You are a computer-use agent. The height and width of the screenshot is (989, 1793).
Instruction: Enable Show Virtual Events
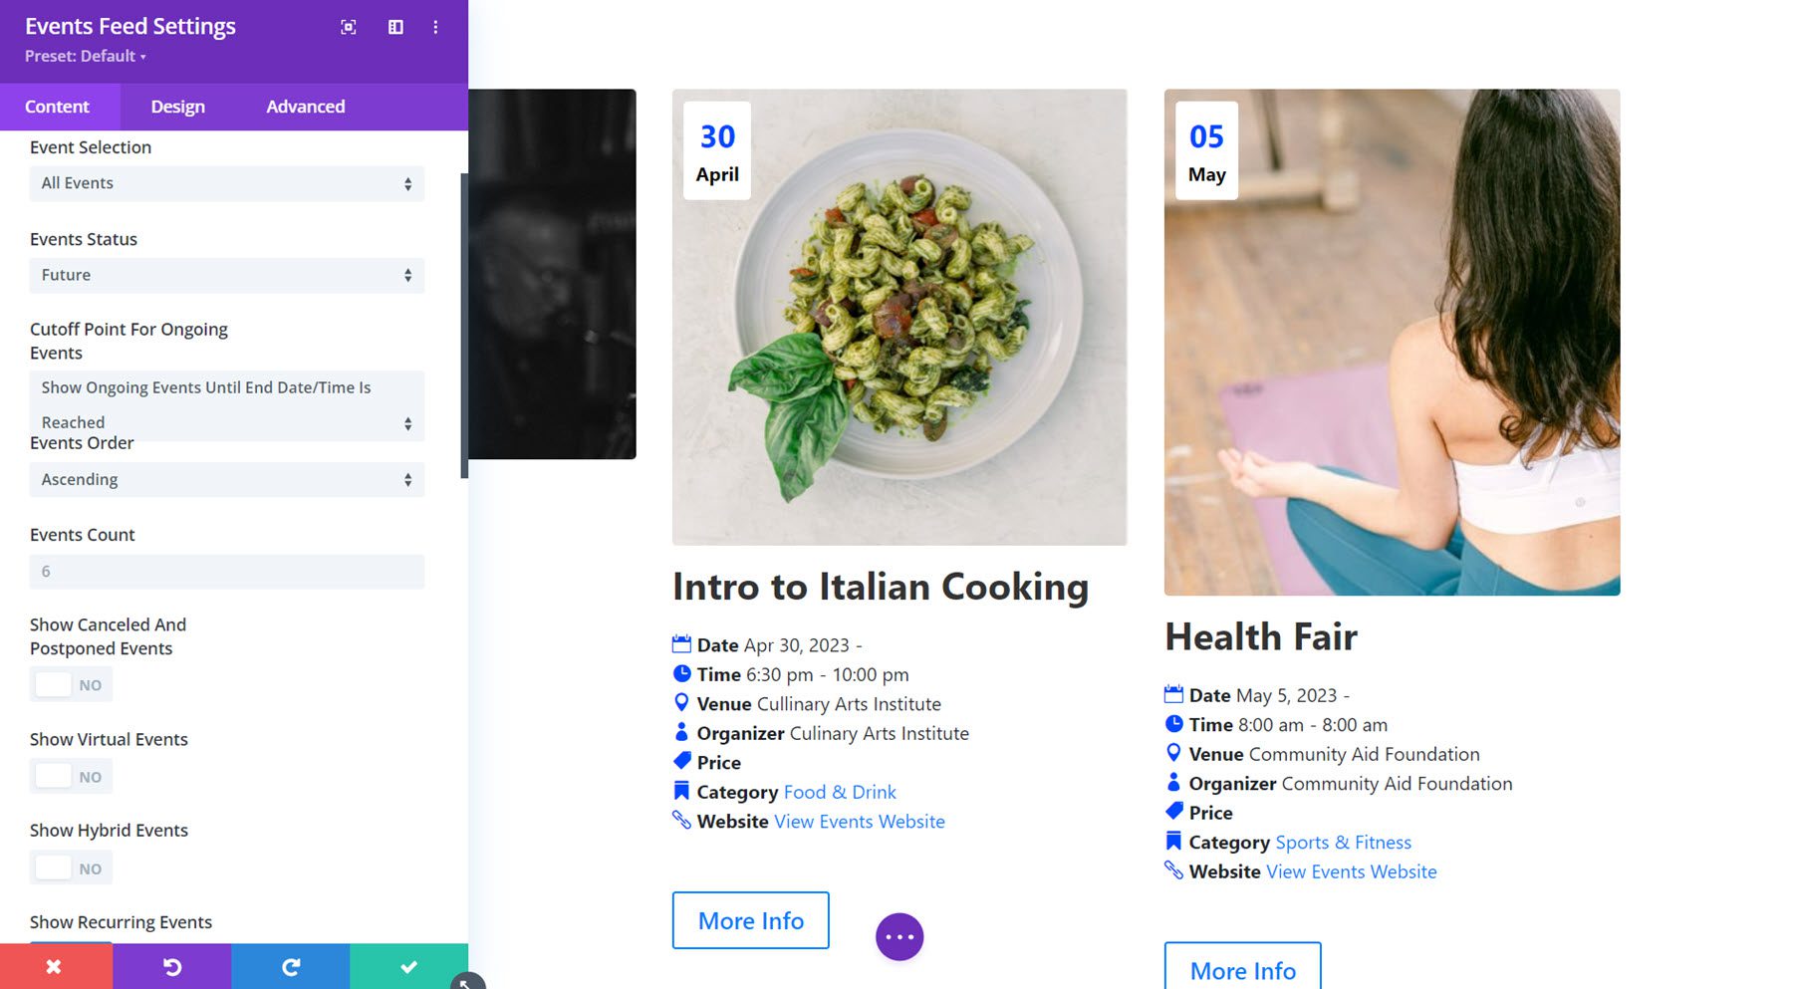click(x=71, y=775)
